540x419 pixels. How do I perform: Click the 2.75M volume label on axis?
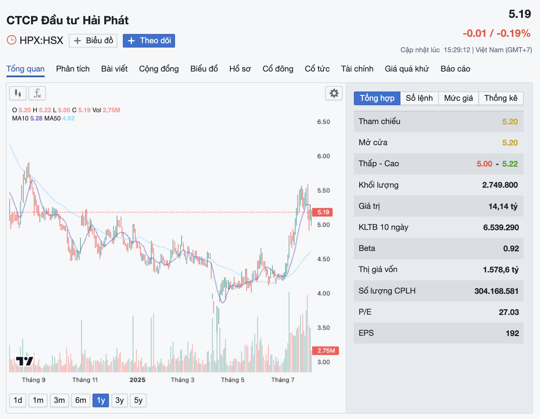(325, 351)
